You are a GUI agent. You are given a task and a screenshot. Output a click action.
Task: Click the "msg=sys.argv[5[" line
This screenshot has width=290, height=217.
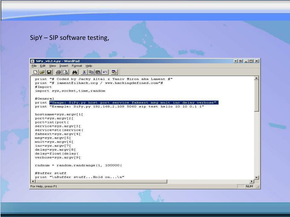pyautogui.click(x=53, y=138)
